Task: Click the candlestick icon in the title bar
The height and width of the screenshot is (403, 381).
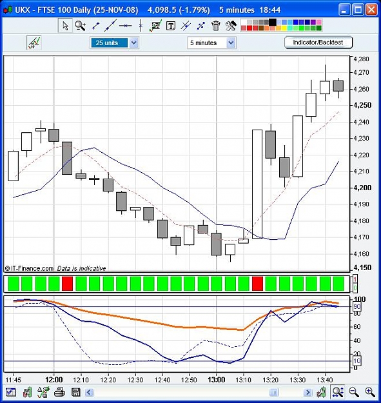Action: tap(8, 10)
